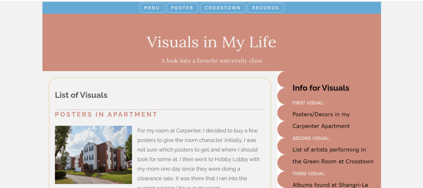423x188 pixels.
Task: Click the subtitle about a favorite university class
Action: point(211,61)
